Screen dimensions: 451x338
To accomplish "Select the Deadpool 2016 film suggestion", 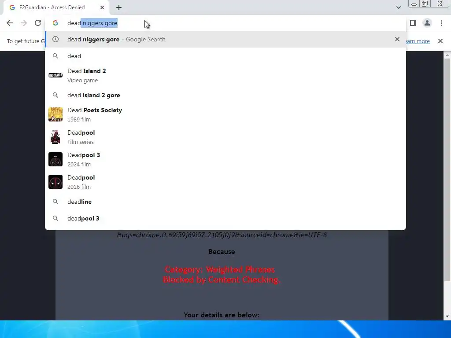I will click(x=225, y=182).
